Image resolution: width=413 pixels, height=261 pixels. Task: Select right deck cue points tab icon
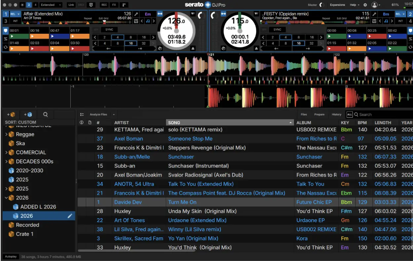tap(410, 30)
